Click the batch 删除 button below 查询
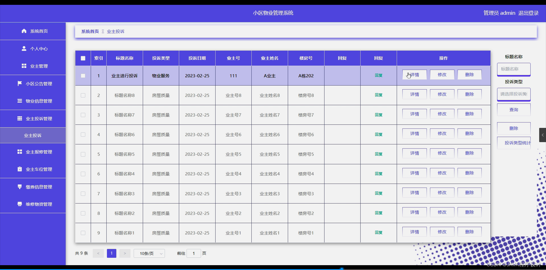546x270 pixels. [514, 128]
